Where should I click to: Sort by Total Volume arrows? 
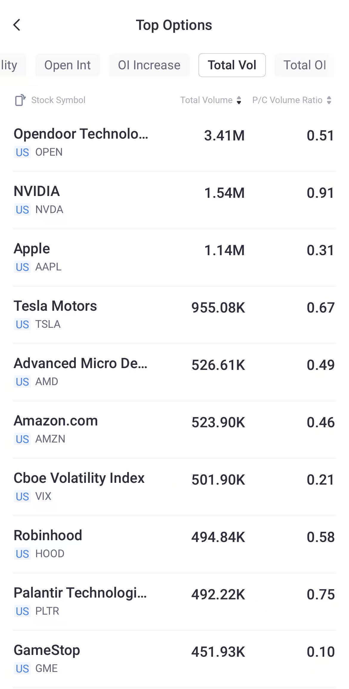pyautogui.click(x=239, y=100)
